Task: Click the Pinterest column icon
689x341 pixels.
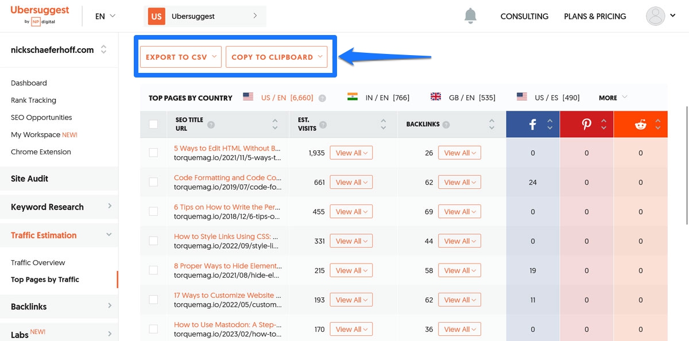Action: point(586,125)
